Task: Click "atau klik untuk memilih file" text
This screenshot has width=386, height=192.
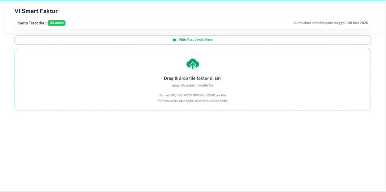Action: 193,86
